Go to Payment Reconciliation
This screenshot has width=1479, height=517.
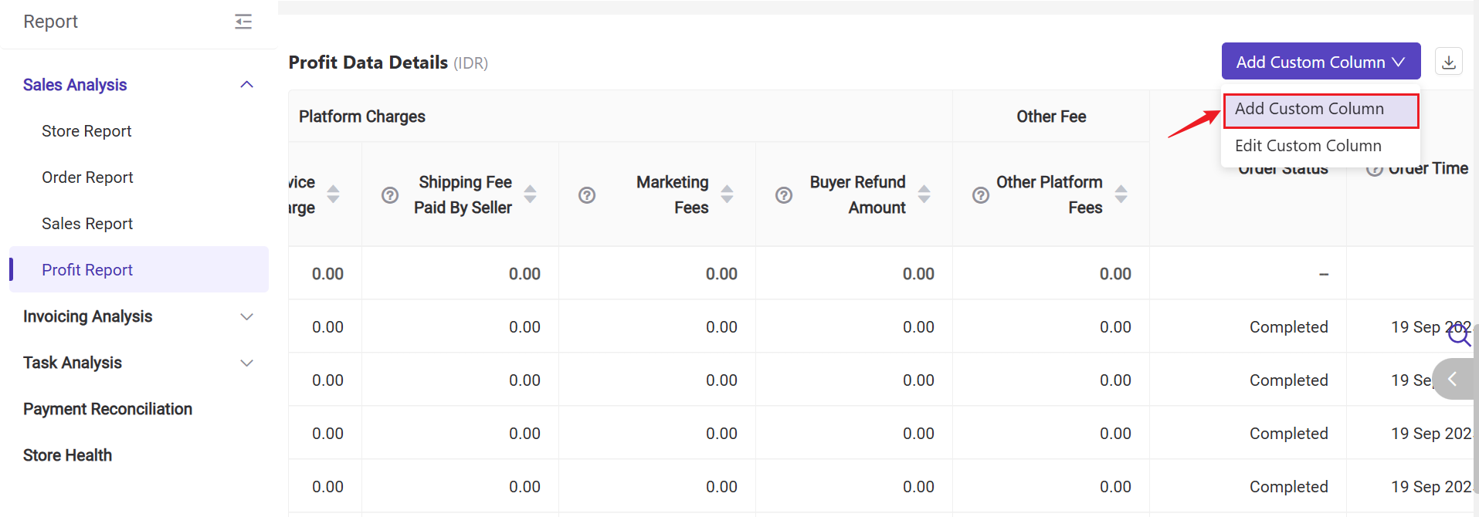tap(107, 409)
